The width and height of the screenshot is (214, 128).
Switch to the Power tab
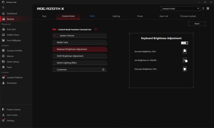140,16
